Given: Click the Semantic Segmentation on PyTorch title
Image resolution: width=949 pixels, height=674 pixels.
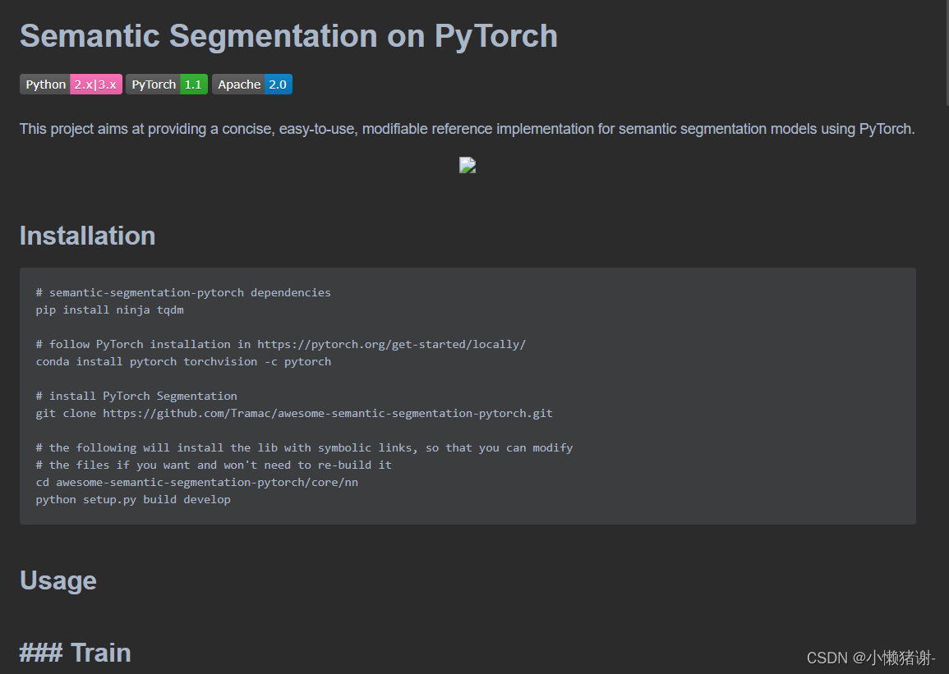Looking at the screenshot, I should [x=288, y=35].
